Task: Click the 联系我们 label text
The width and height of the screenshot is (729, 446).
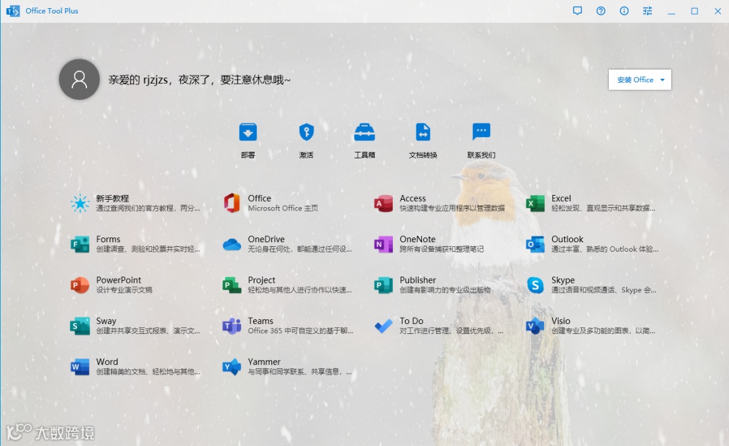Action: coord(481,155)
